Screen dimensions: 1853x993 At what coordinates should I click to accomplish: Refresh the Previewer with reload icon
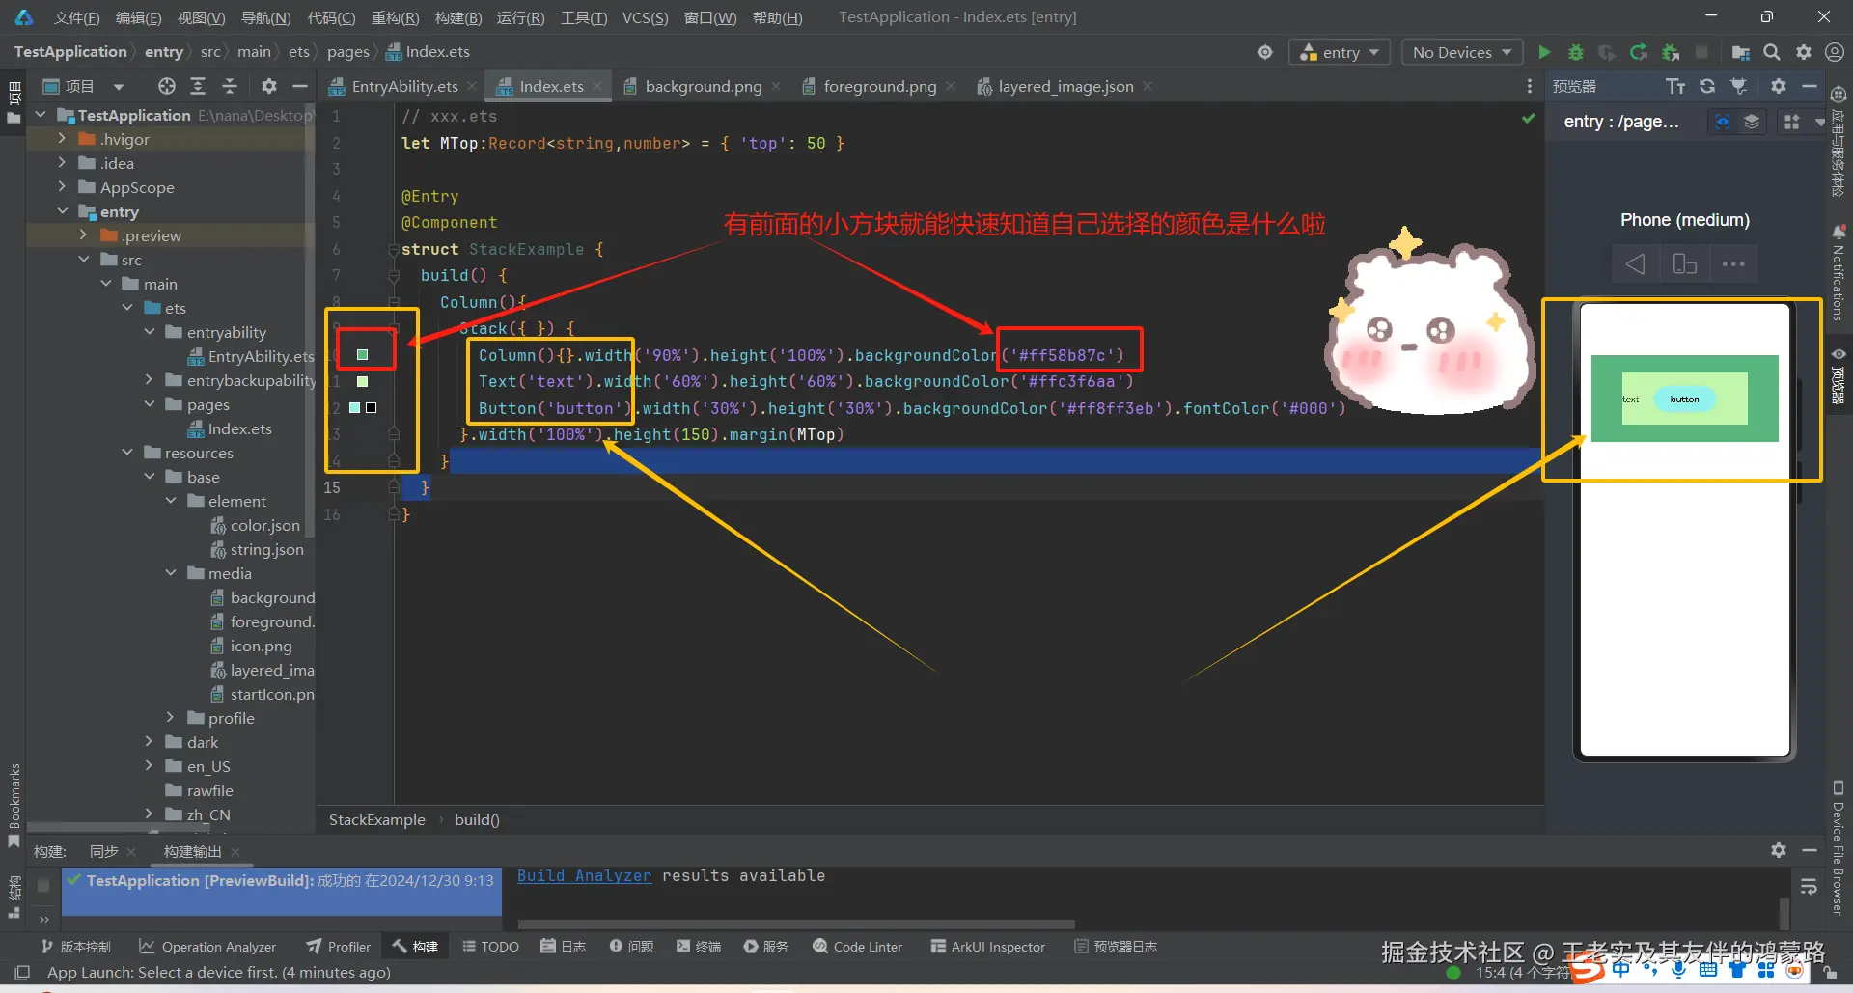[1707, 86]
